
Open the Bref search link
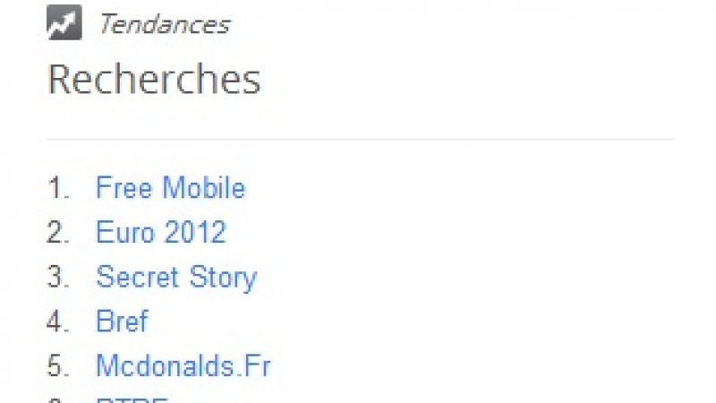coord(122,322)
